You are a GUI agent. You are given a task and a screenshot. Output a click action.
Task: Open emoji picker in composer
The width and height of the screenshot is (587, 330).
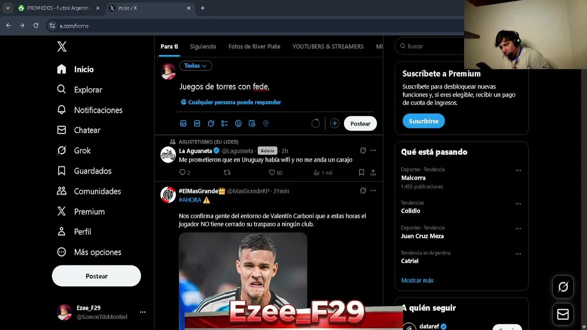(x=238, y=123)
